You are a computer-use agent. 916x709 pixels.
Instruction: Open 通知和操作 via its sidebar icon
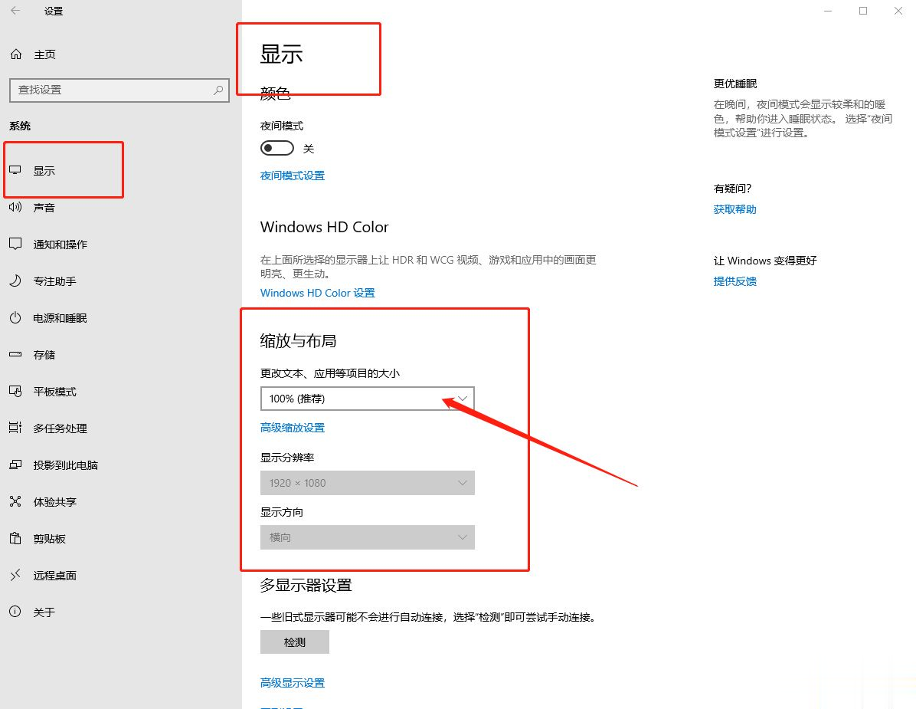15,244
